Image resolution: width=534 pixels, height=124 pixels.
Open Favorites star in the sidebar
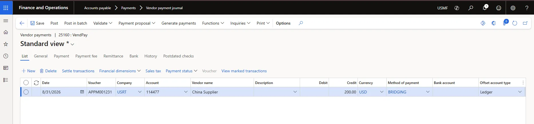6,44
